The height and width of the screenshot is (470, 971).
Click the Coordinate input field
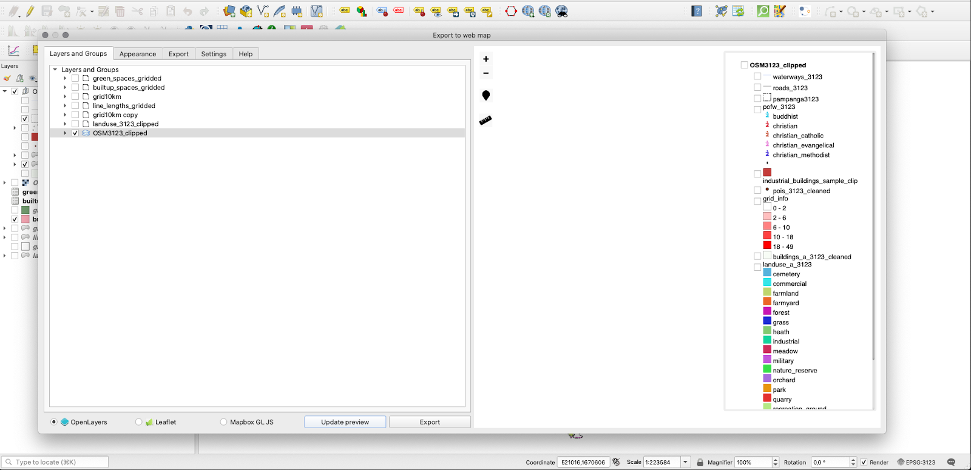(x=583, y=462)
